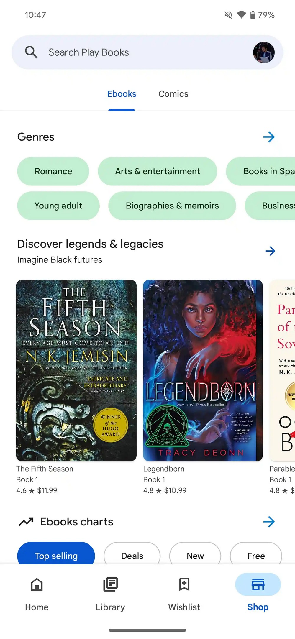Tap the battery status icon

coord(253,15)
